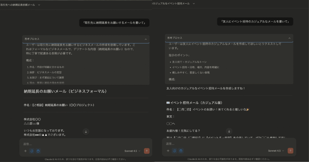Click the plus attach icon in the 納期延長 chat
Screen dimensions: 309x162
[25, 151]
